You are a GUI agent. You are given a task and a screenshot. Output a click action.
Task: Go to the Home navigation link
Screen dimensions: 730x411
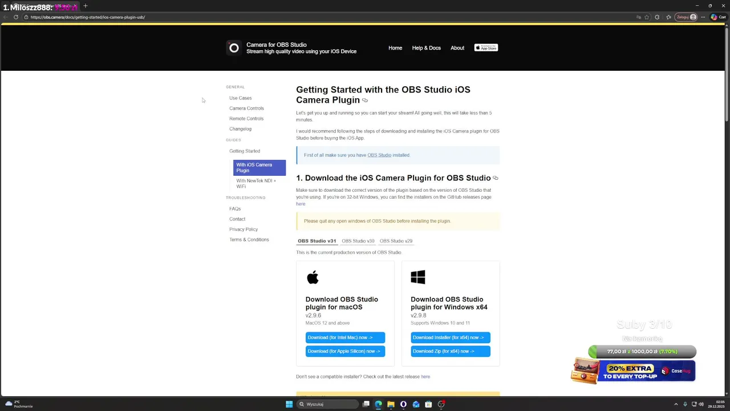[x=395, y=48]
